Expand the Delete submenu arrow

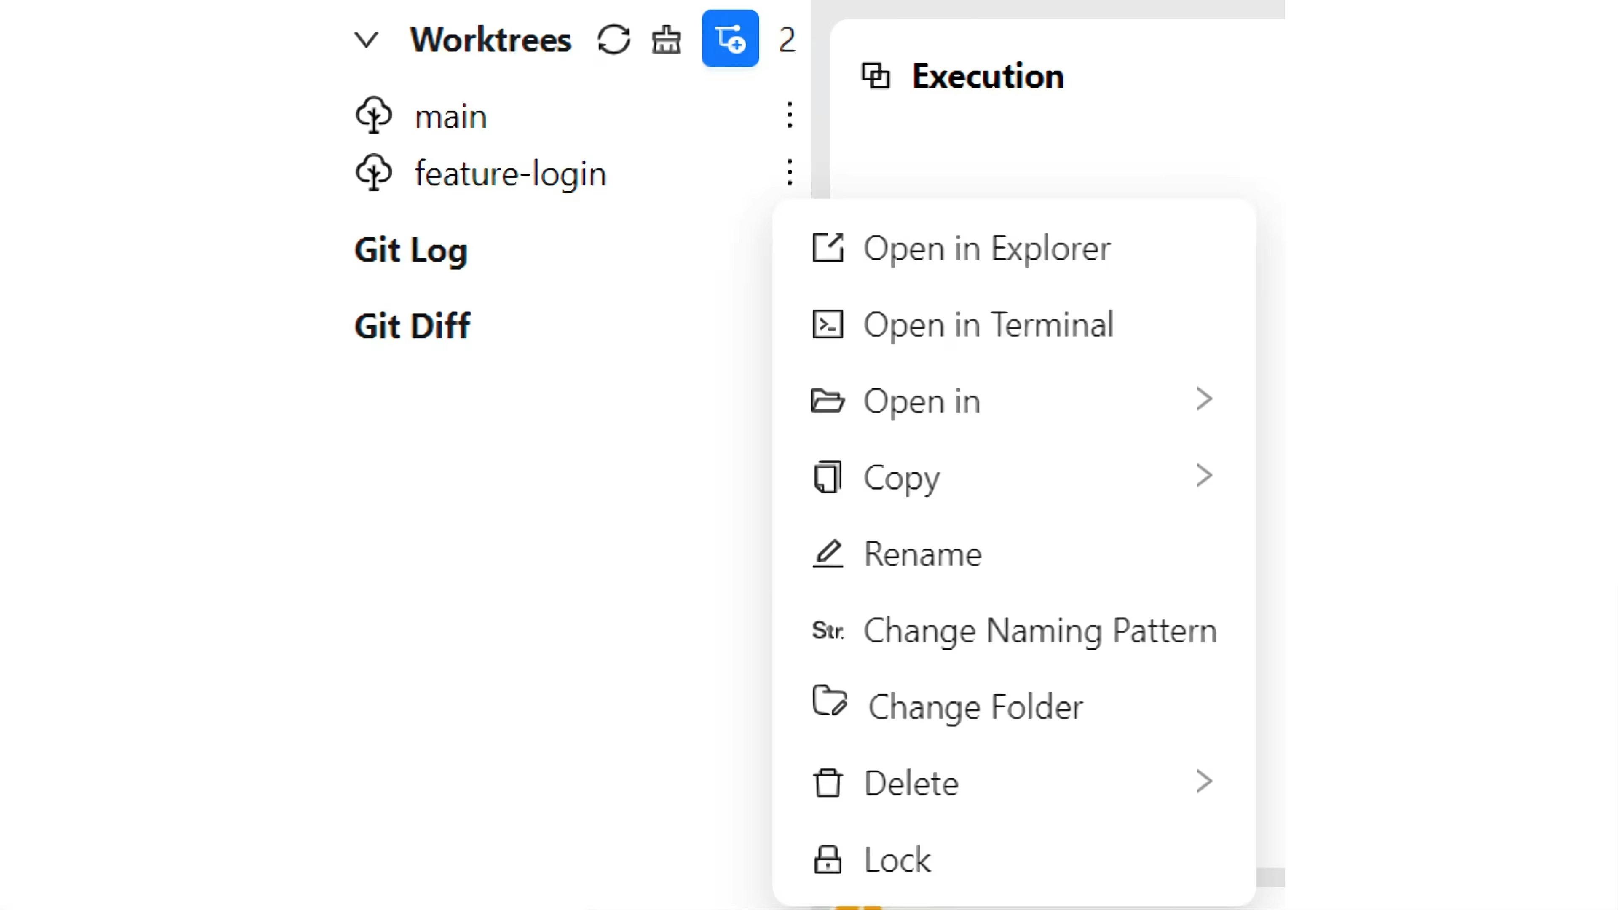pyautogui.click(x=1203, y=782)
